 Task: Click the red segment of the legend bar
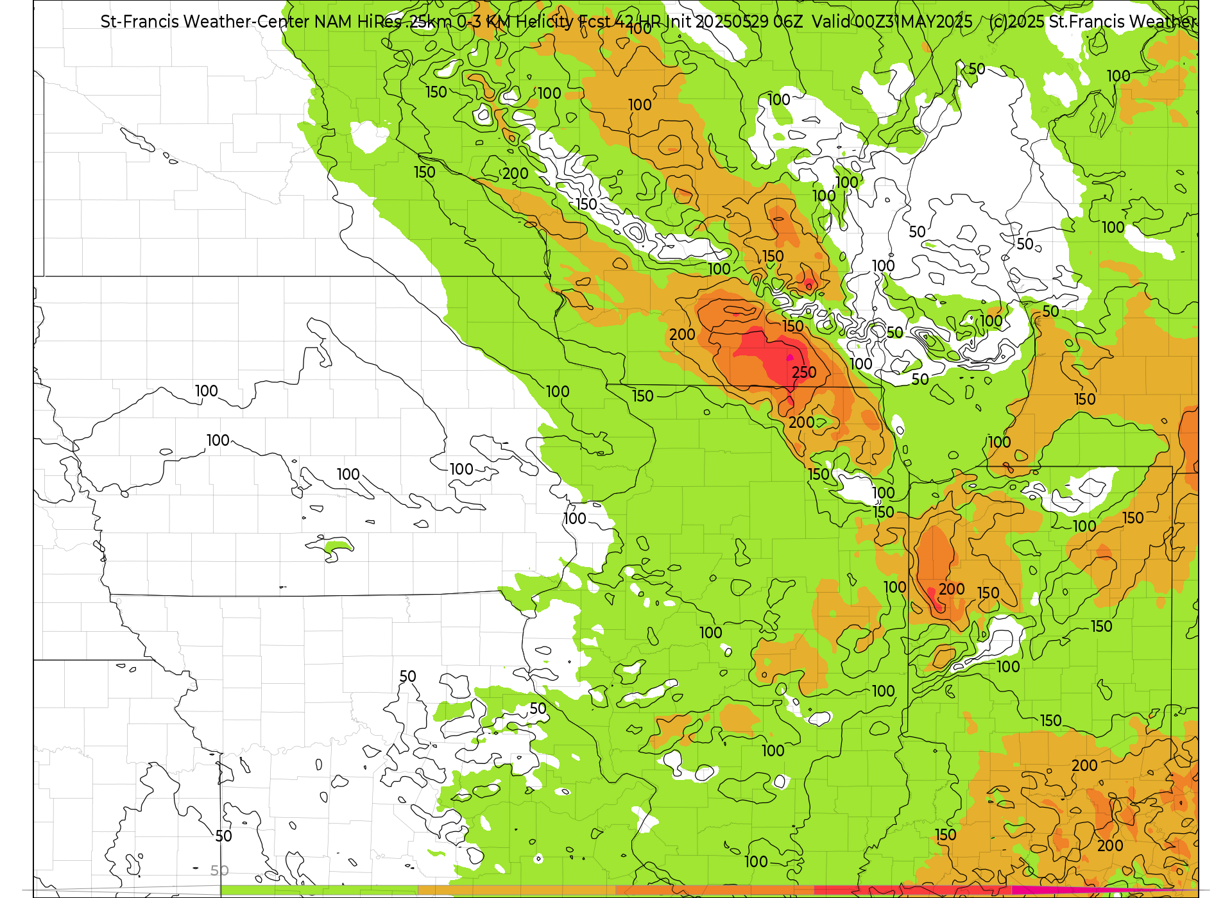pyautogui.click(x=912, y=891)
